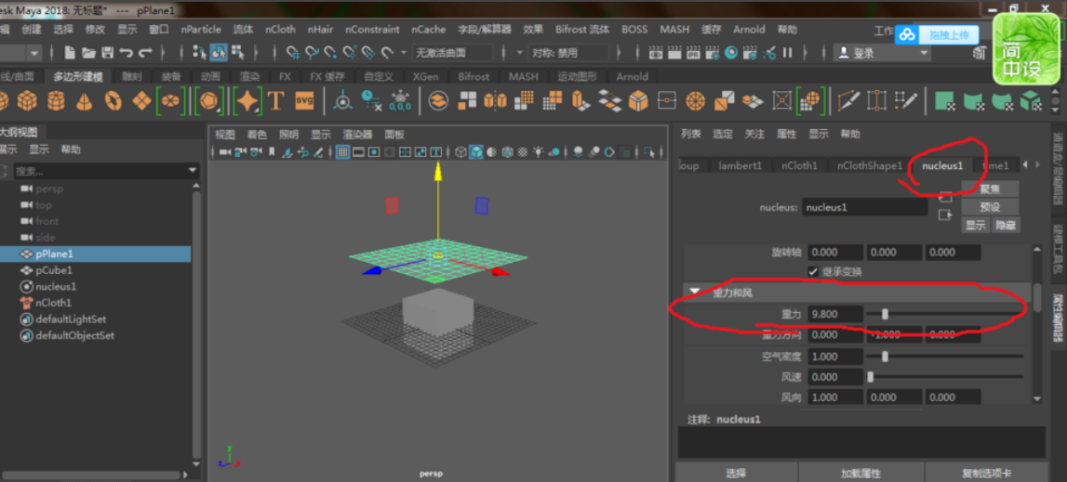This screenshot has width=1067, height=482.
Task: Click the outliner search field
Action: 100,170
